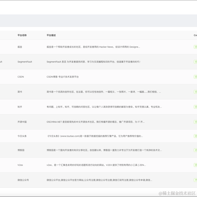This screenshot has width=197, height=197.
Task: Click the SegmentFault 思否 description text
Action: coord(94,62)
